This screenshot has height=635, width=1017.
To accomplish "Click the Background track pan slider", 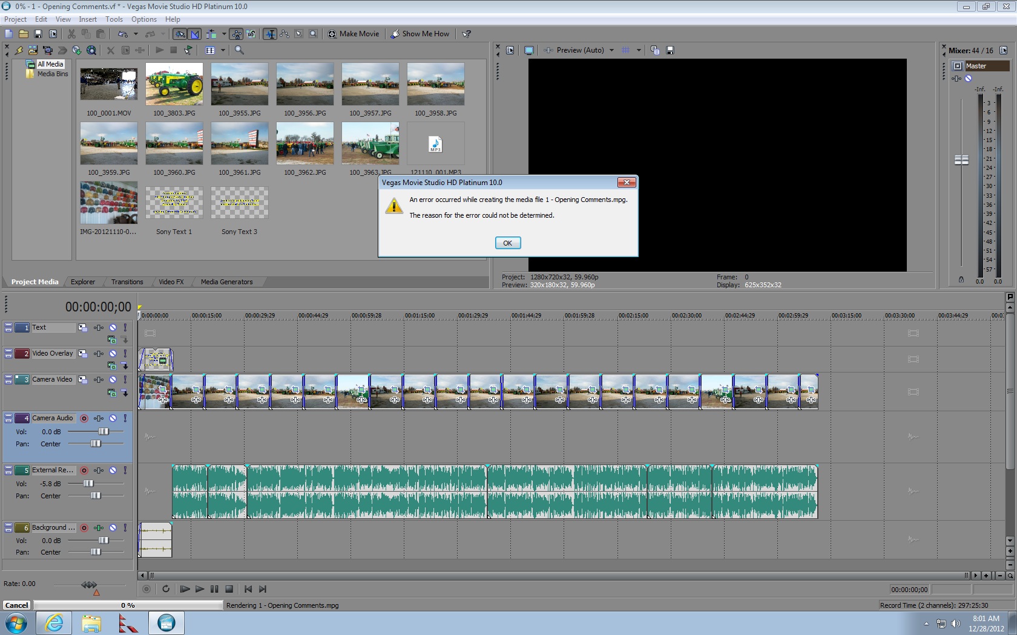I will (97, 552).
